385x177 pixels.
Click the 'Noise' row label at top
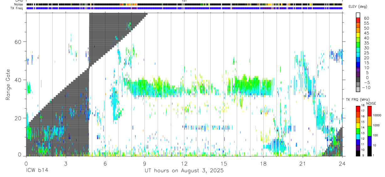coord(19,4)
